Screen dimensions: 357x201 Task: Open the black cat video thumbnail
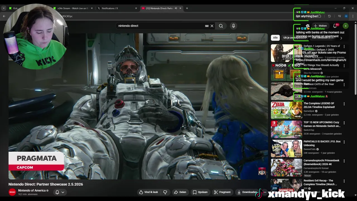click(286, 91)
